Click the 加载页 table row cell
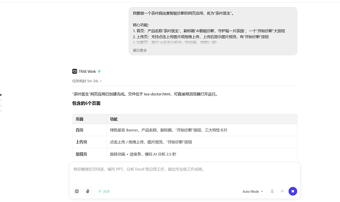Viewport: 340px width, 202px height. click(89, 154)
